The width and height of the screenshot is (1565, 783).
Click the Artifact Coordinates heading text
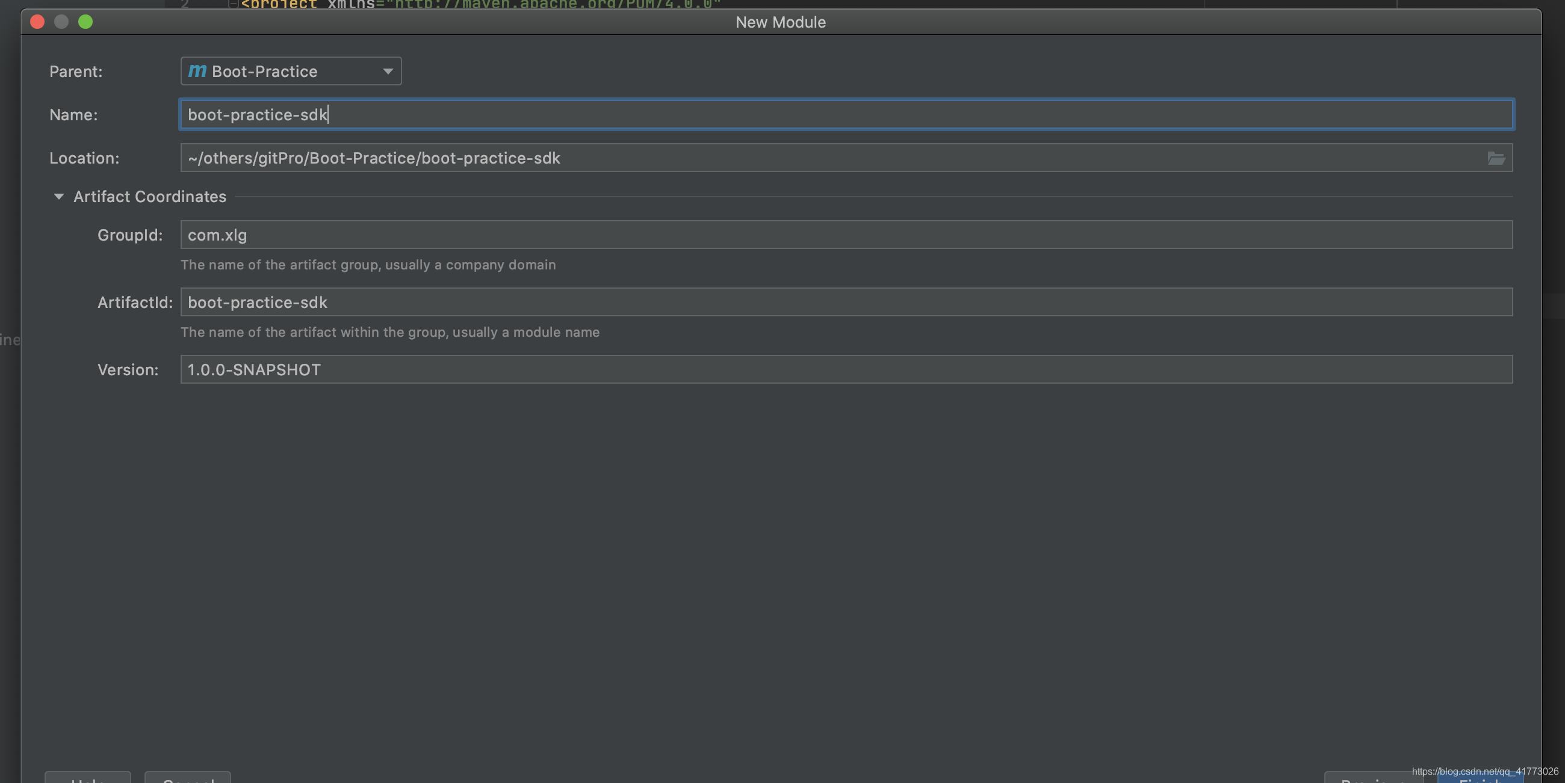pyautogui.click(x=149, y=197)
